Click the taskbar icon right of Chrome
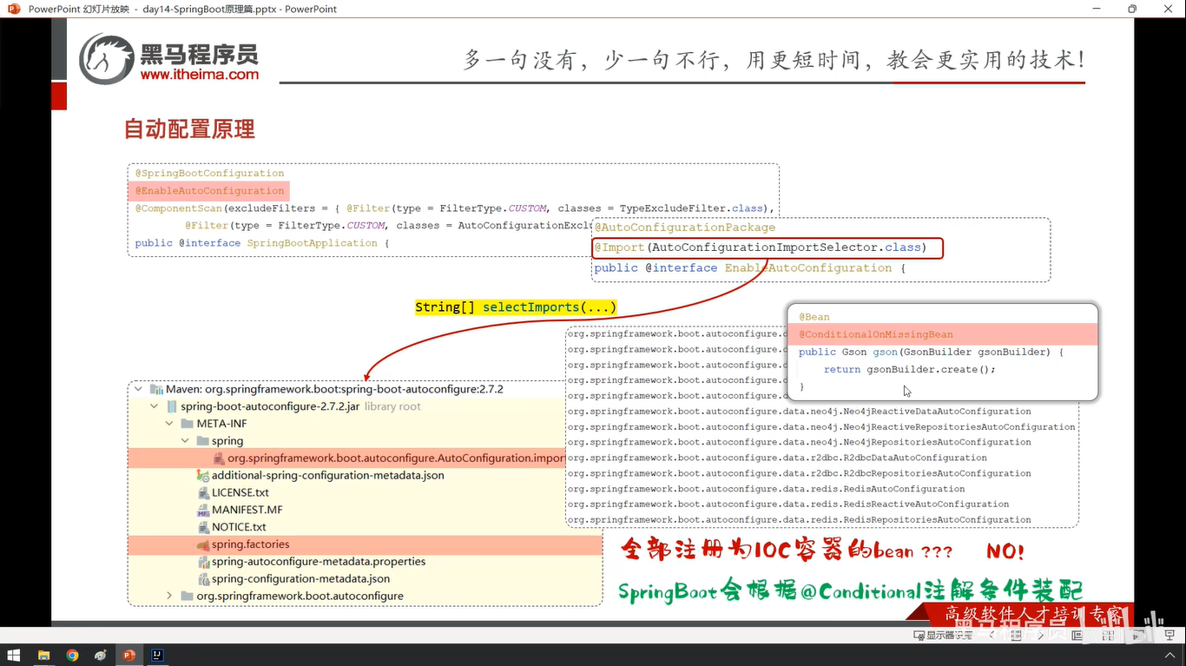Image resolution: width=1186 pixels, height=666 pixels. pos(101,656)
